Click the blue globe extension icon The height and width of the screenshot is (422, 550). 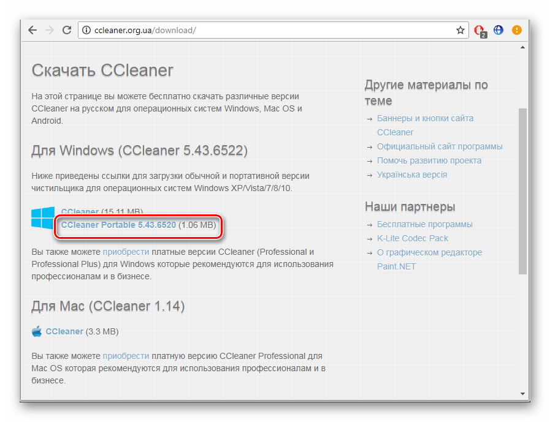pyautogui.click(x=498, y=29)
